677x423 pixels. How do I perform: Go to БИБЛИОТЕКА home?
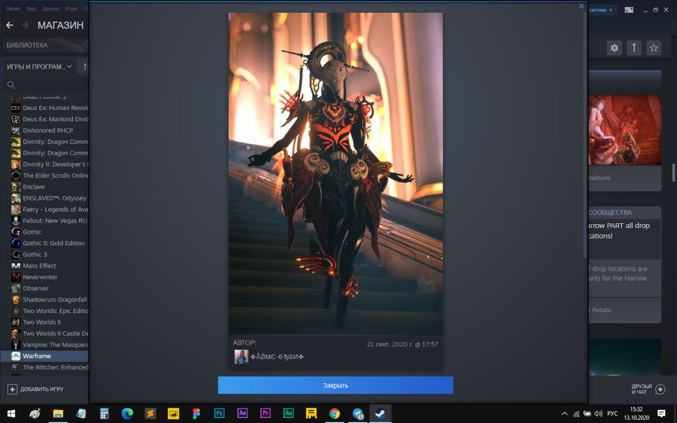coord(27,45)
